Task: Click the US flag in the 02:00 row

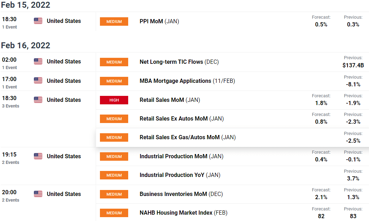Action: 38,61
